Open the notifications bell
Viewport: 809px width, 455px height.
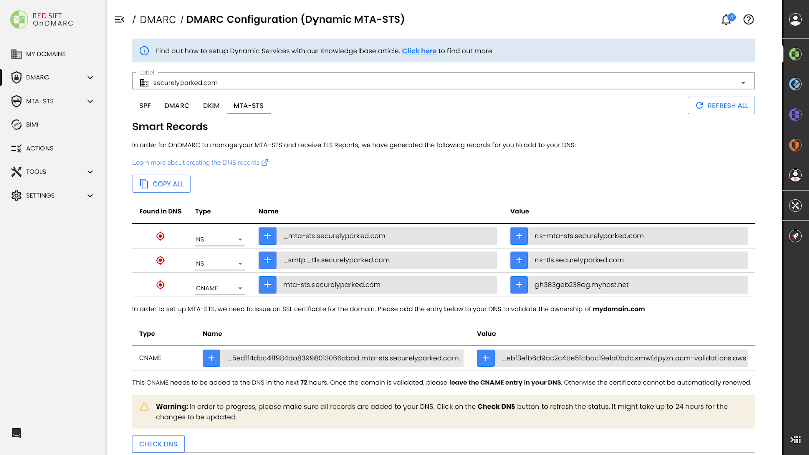(726, 20)
